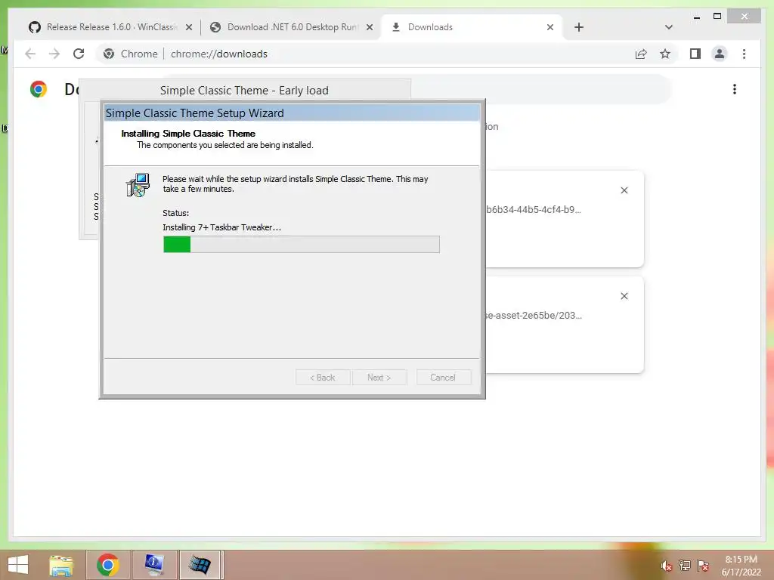
Task: Close the Downloads tab
Action: [x=550, y=28]
